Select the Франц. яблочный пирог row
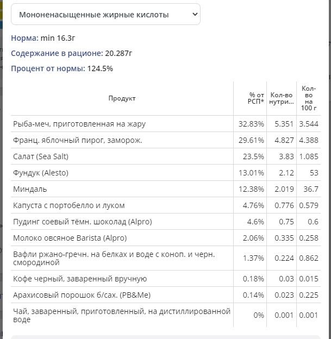Image resolution: width=331 pixels, height=339 pixels. click(166, 140)
